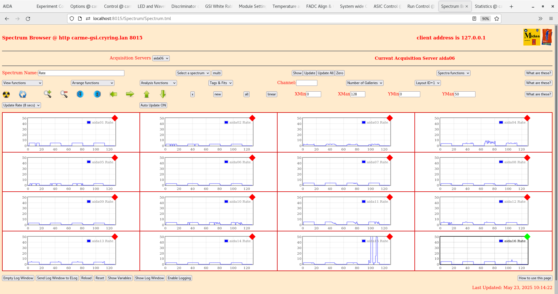Viewport: 558px width, 294px height.
Task: Expand the Tags & Fits dropdown
Action: coord(220,83)
